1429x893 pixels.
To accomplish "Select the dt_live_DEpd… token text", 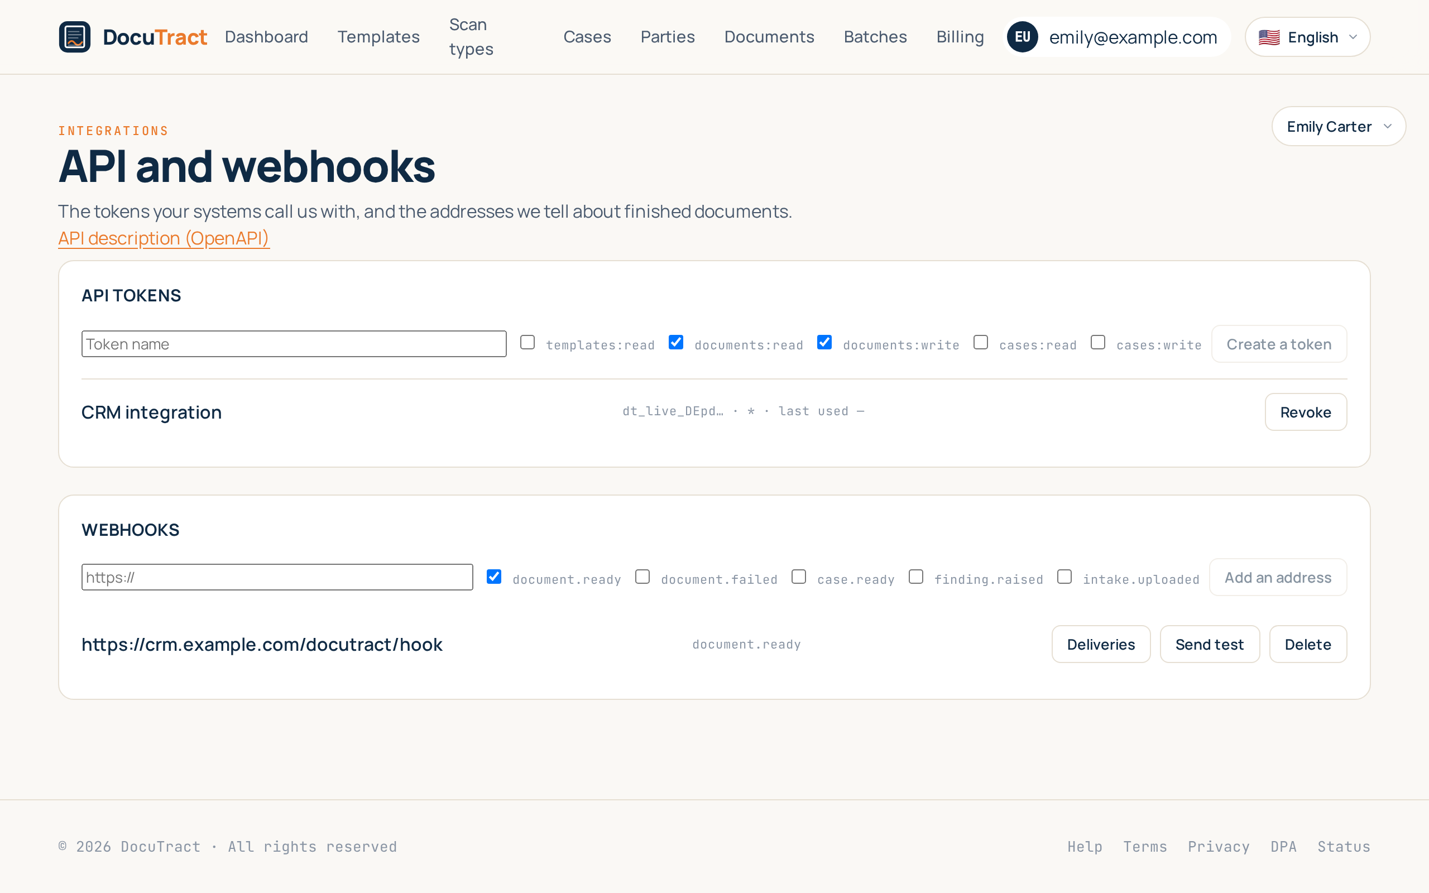I will click(673, 411).
